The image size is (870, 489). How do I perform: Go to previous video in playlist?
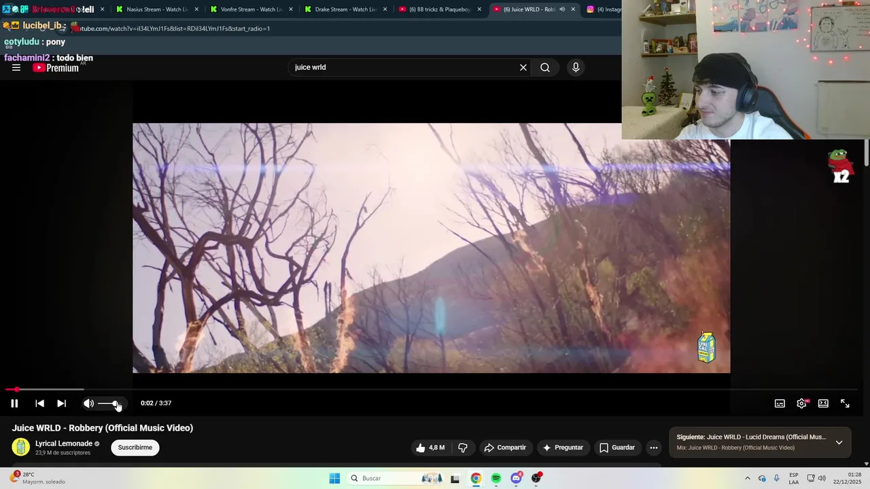click(x=39, y=403)
